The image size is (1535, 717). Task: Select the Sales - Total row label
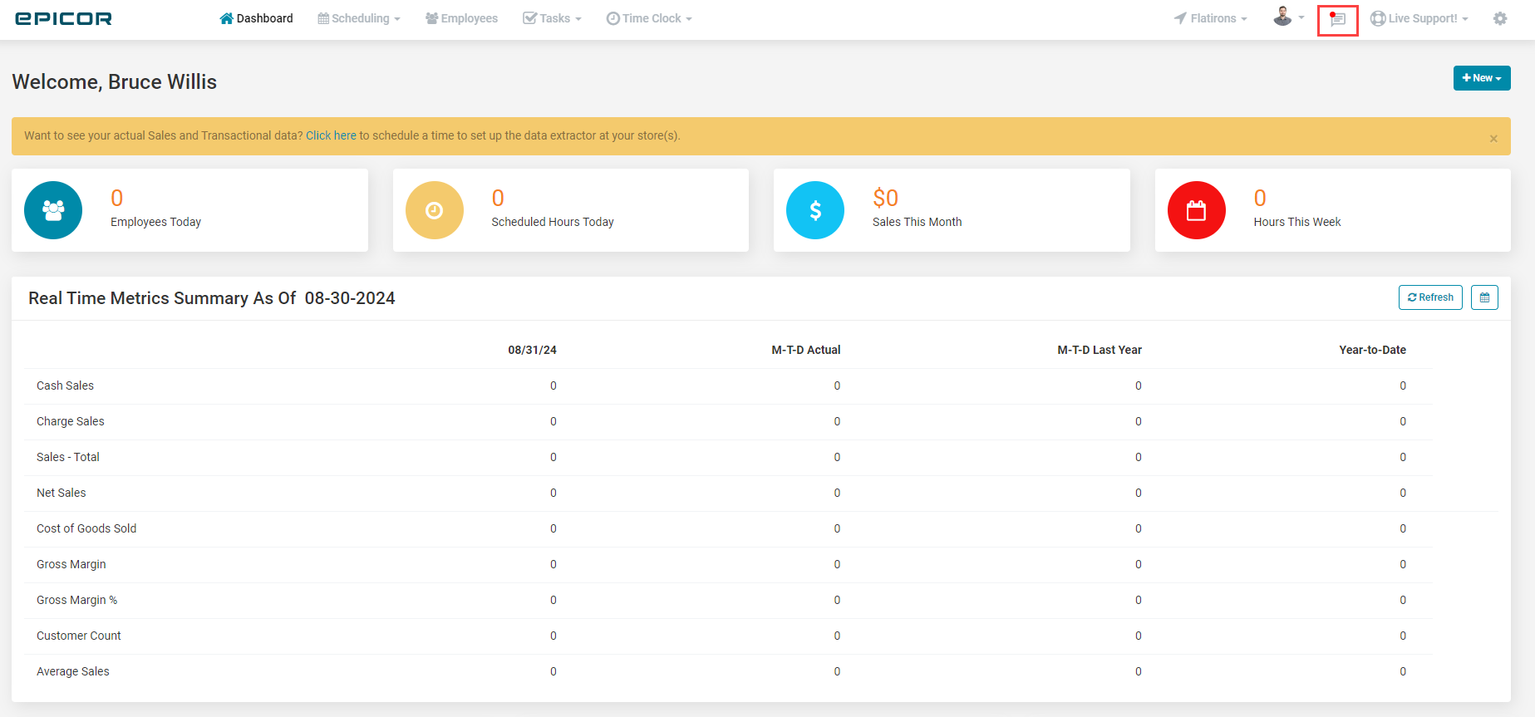coord(68,457)
